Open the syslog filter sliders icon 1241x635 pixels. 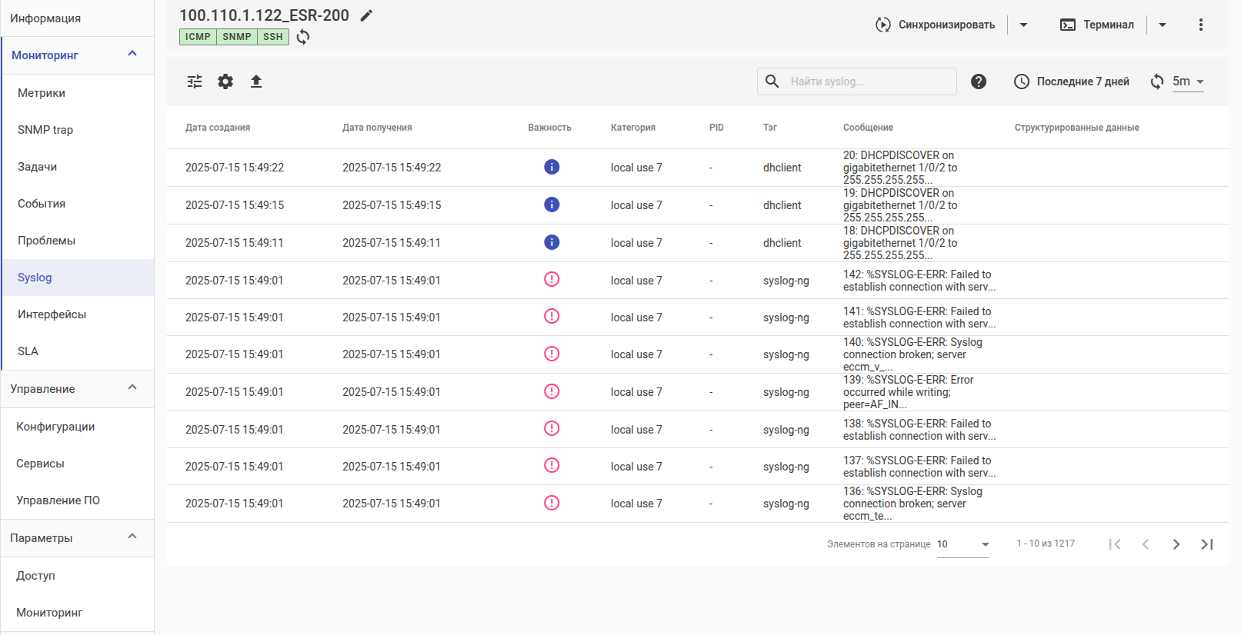click(195, 81)
